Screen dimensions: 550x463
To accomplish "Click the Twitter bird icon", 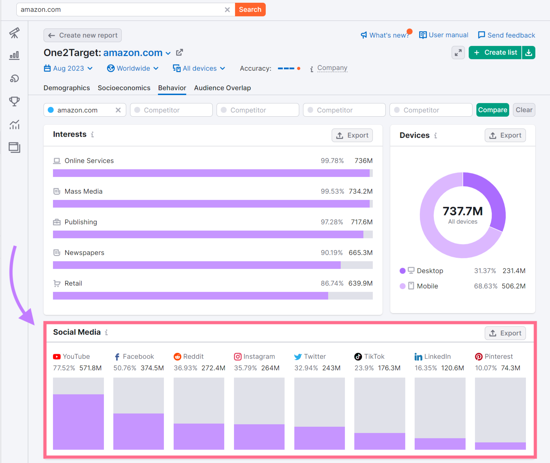I will click(298, 357).
